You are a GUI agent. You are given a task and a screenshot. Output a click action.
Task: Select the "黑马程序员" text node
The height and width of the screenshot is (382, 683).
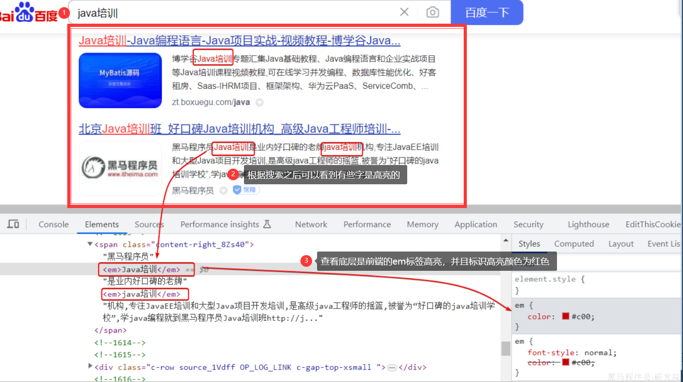tap(128, 256)
